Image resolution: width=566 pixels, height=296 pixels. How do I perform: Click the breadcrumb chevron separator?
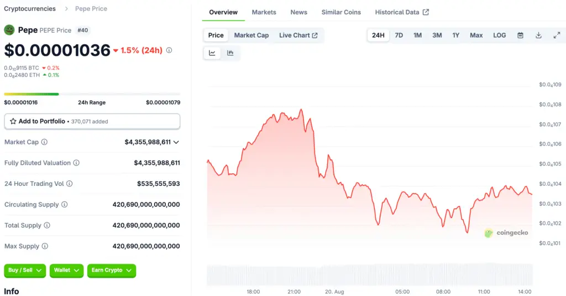[x=66, y=9]
